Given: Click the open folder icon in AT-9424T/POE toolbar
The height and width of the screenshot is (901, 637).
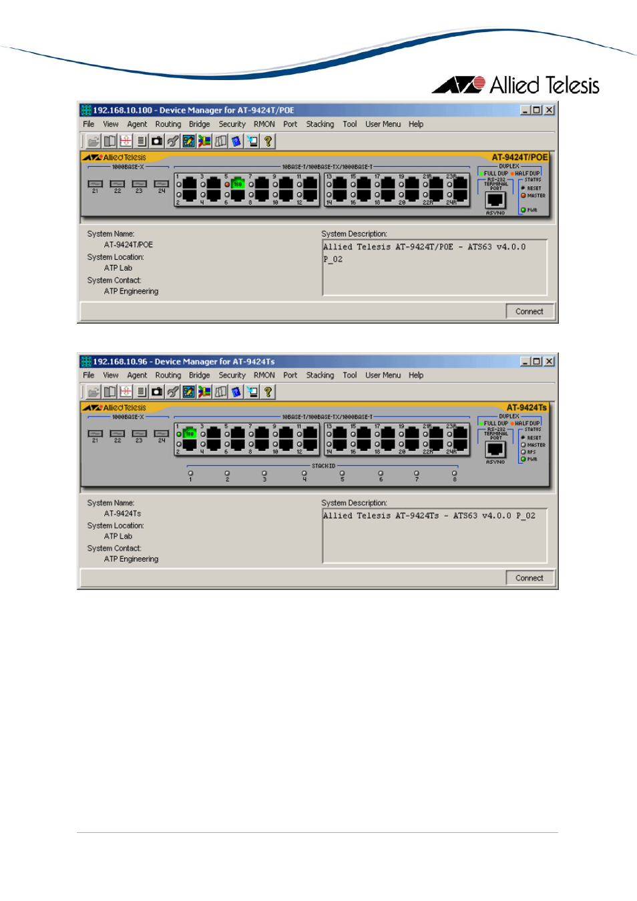Looking at the screenshot, I should [x=93, y=141].
